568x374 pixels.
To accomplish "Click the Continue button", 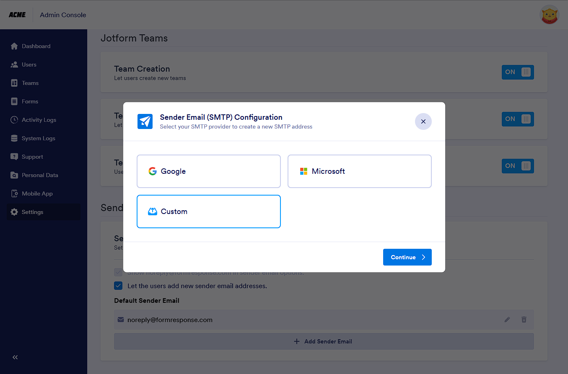I will [x=407, y=257].
